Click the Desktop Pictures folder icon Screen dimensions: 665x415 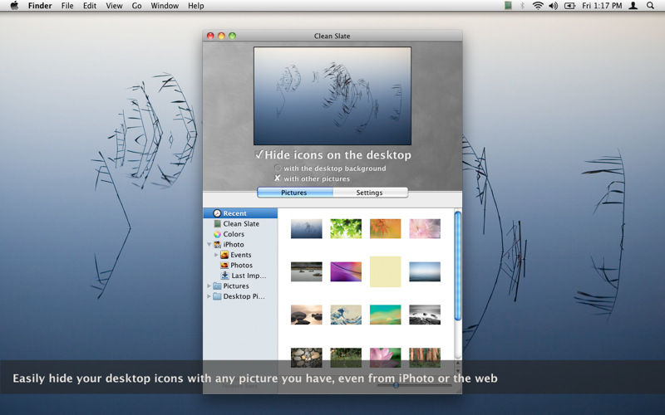[217, 296]
